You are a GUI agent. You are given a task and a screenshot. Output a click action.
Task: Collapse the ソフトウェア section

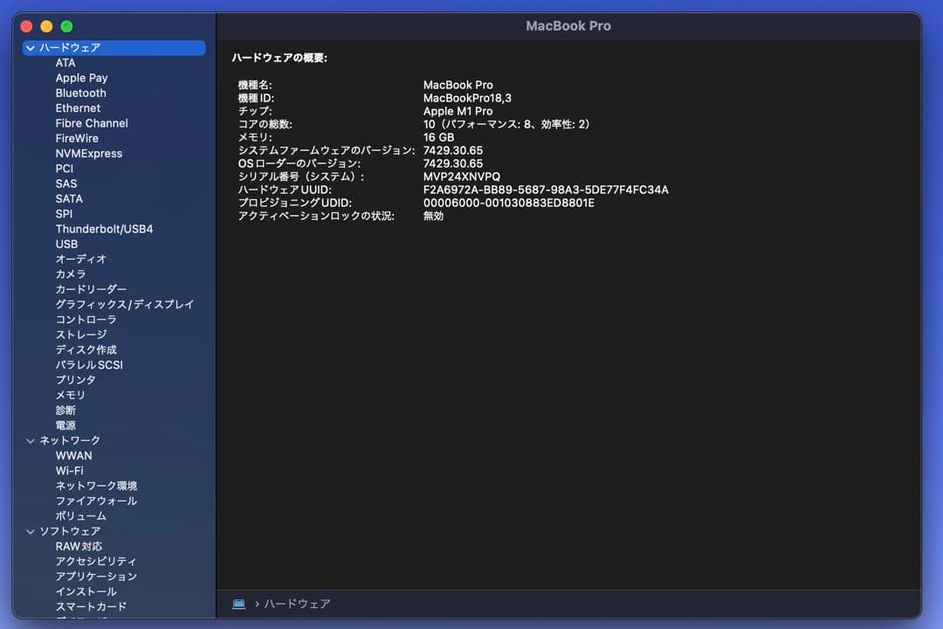click(31, 531)
